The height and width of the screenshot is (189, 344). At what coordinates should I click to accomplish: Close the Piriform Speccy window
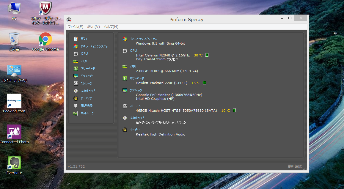(301, 18)
